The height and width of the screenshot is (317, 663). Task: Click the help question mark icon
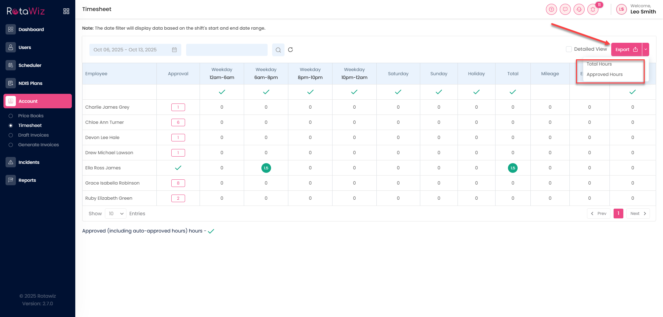coord(551,9)
